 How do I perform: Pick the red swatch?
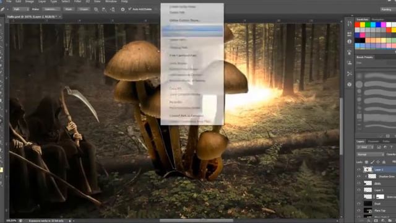(x=358, y=25)
